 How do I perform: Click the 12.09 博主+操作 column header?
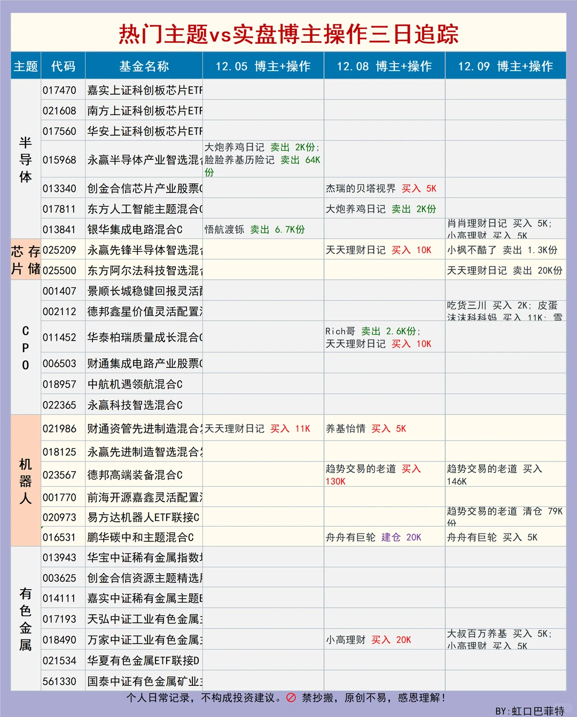pyautogui.click(x=505, y=65)
